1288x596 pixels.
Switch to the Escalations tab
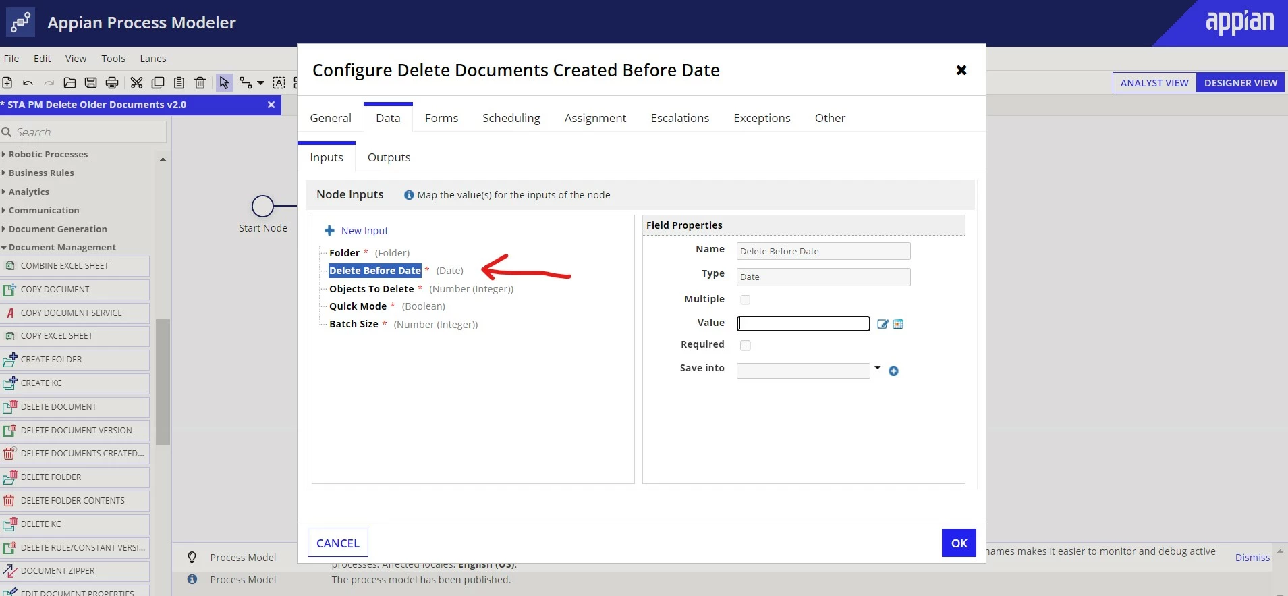(680, 118)
